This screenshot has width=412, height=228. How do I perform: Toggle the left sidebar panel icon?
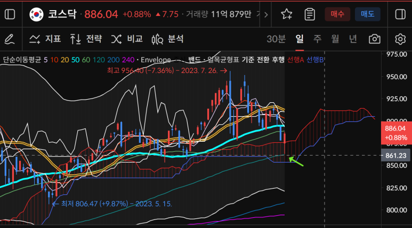click(x=10, y=14)
